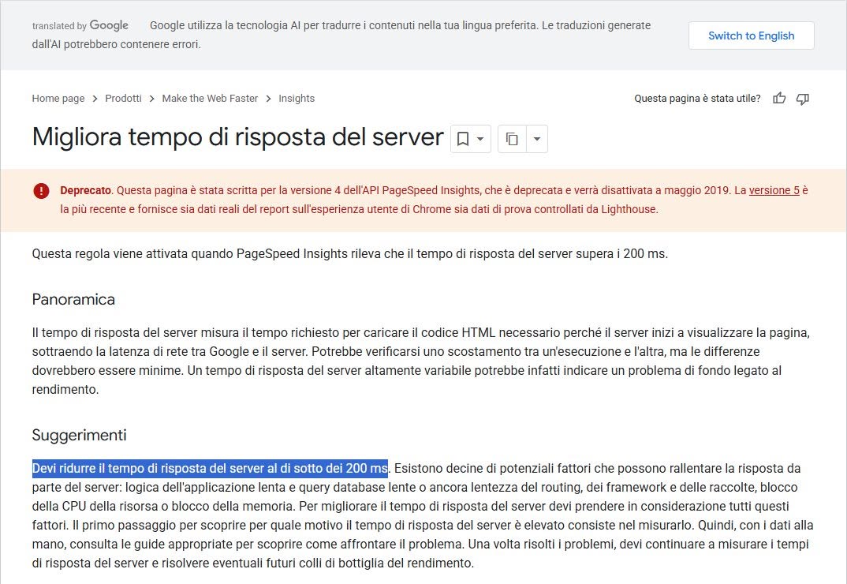
Task: Select the Insights breadcrumb link
Action: click(297, 99)
